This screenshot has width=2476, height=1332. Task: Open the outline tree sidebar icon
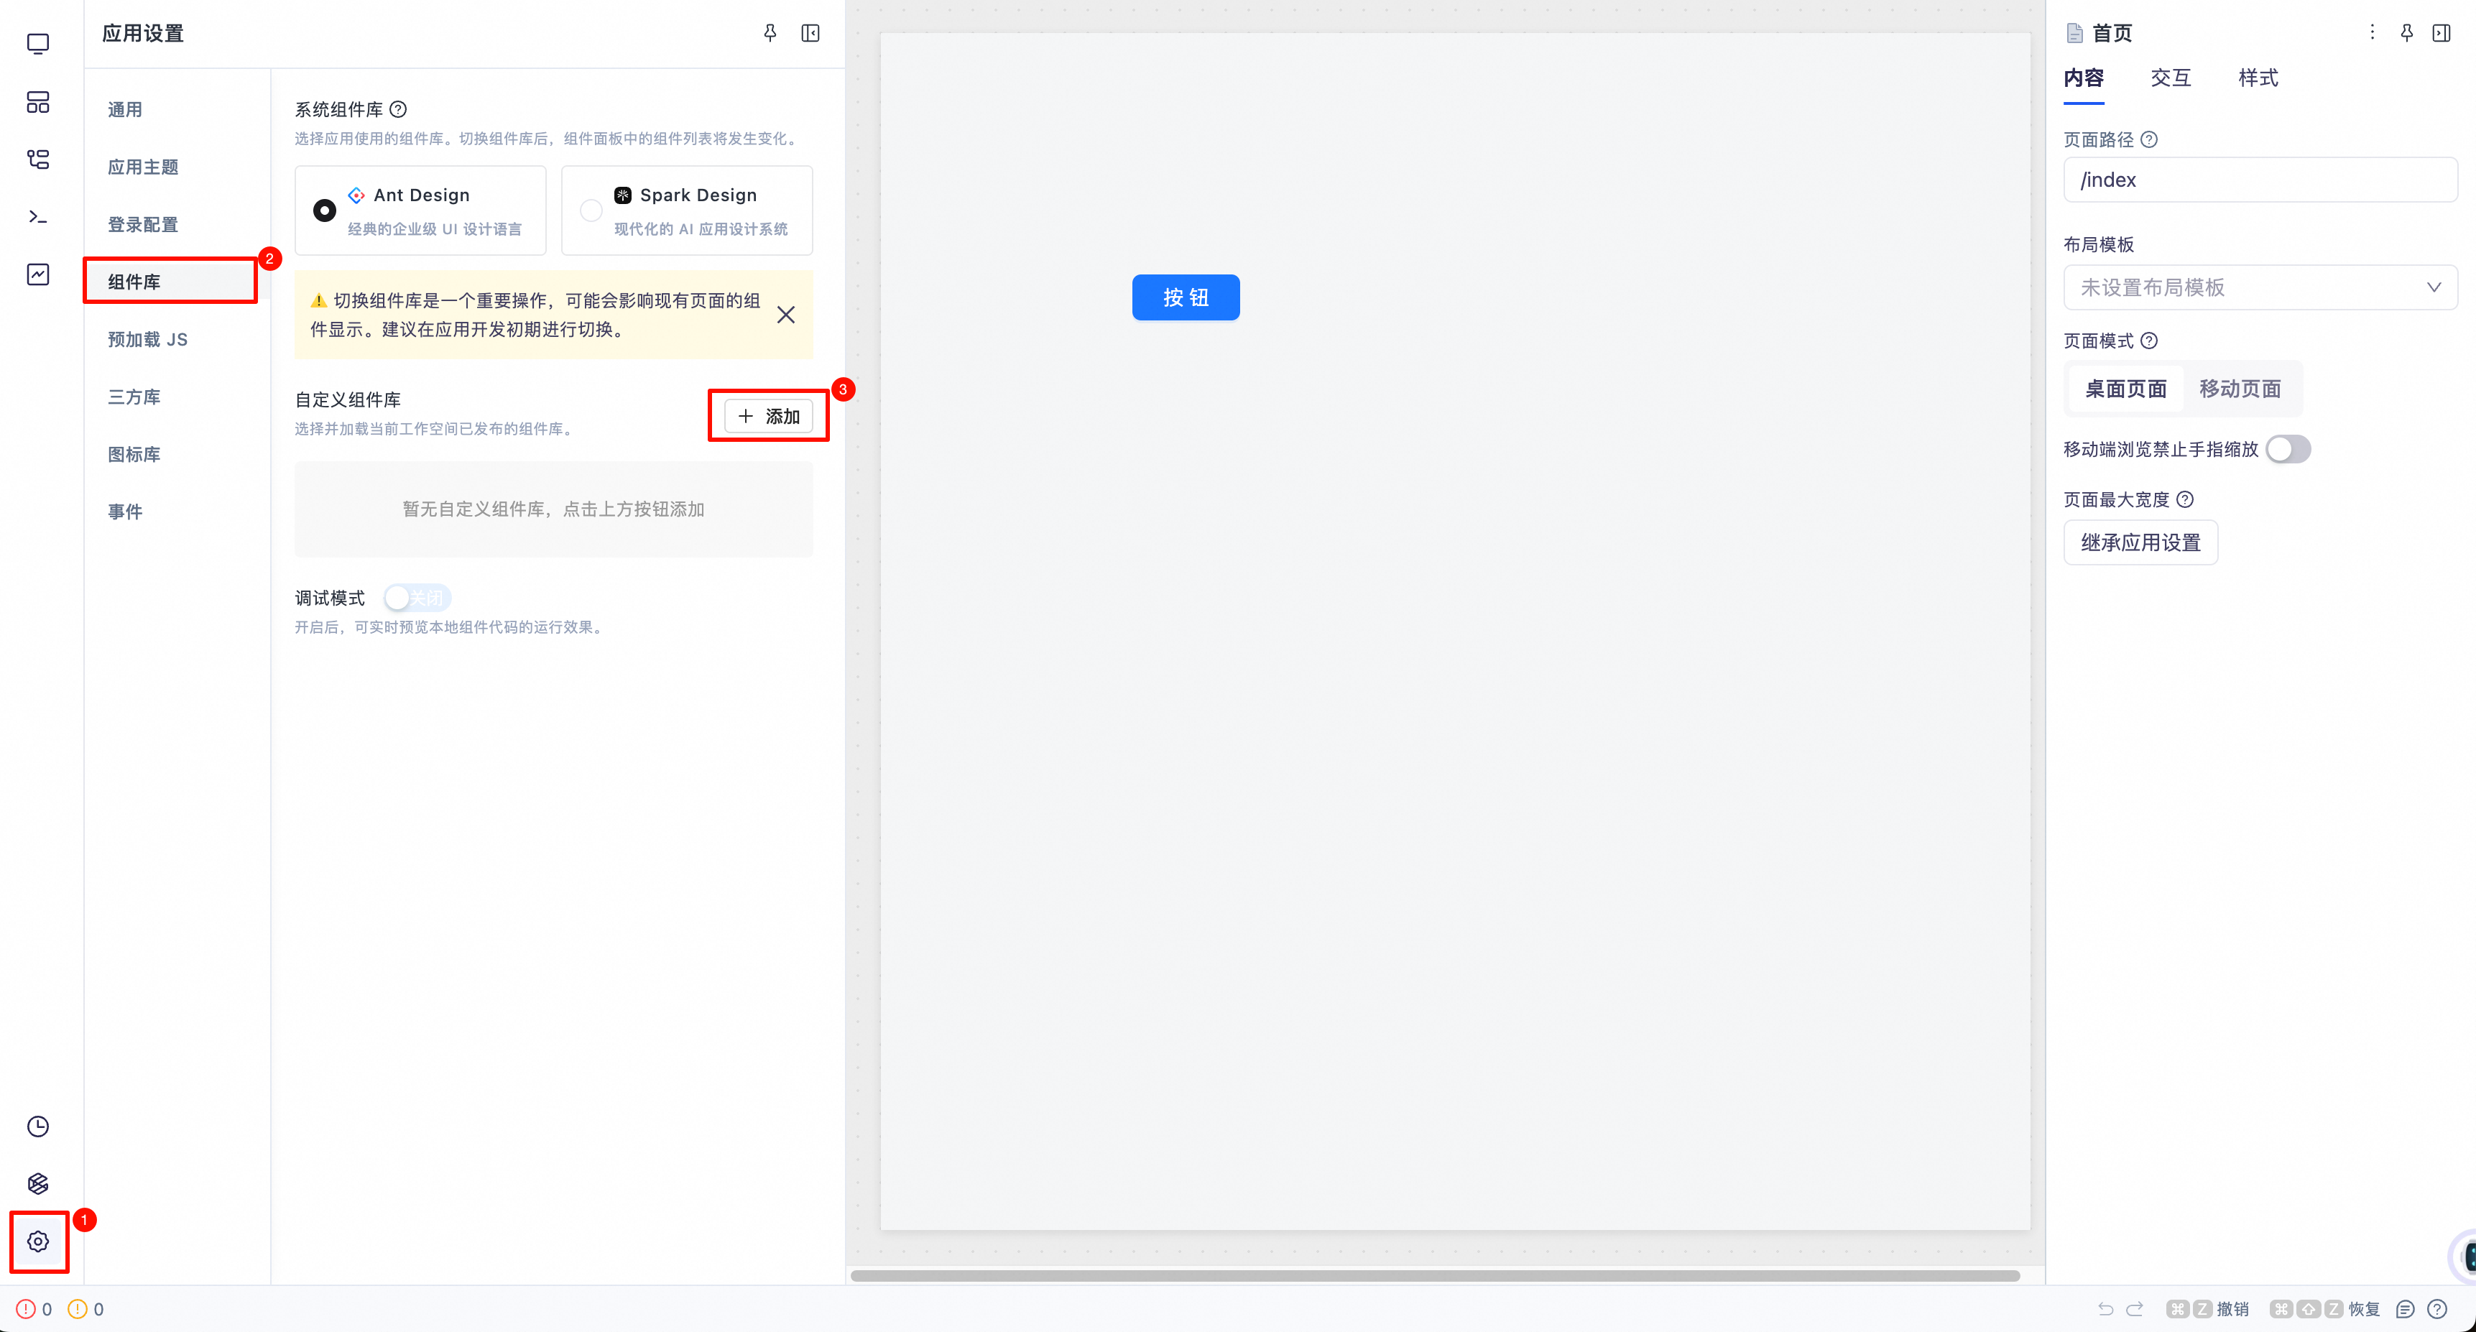(x=39, y=159)
